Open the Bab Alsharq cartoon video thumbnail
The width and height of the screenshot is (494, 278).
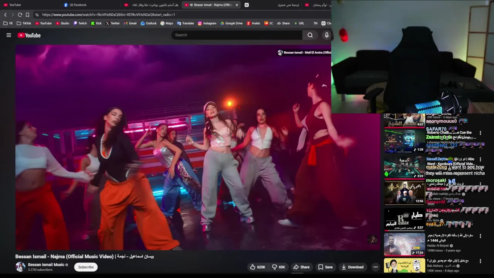click(x=404, y=266)
